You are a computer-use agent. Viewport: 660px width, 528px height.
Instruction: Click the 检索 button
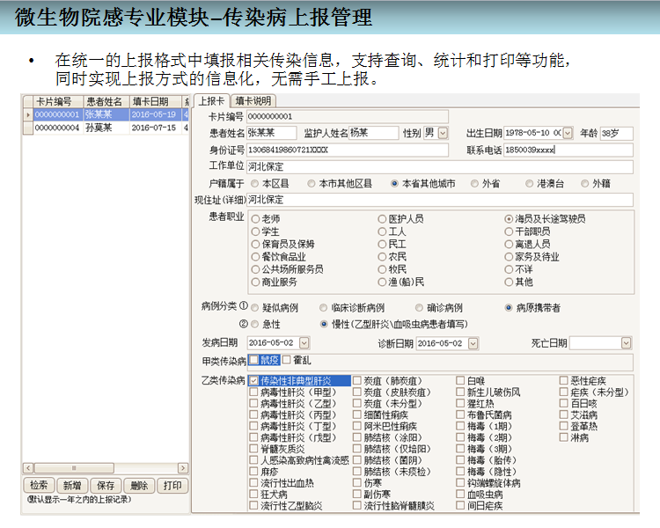(39, 485)
